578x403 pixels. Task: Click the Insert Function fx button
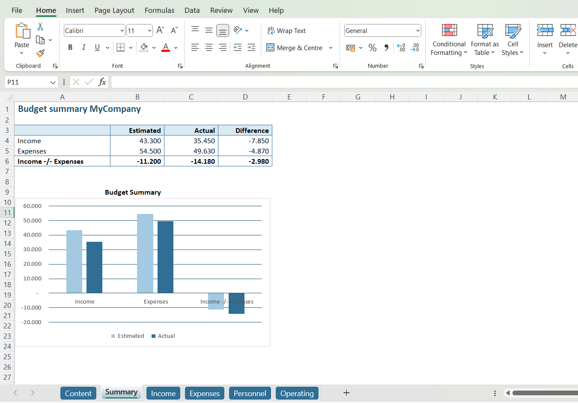pos(102,82)
